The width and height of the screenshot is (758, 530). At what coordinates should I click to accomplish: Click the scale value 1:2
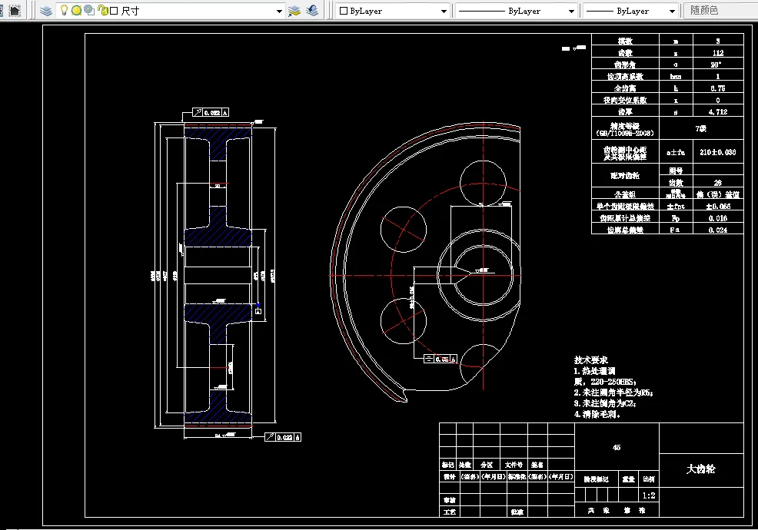point(649,495)
